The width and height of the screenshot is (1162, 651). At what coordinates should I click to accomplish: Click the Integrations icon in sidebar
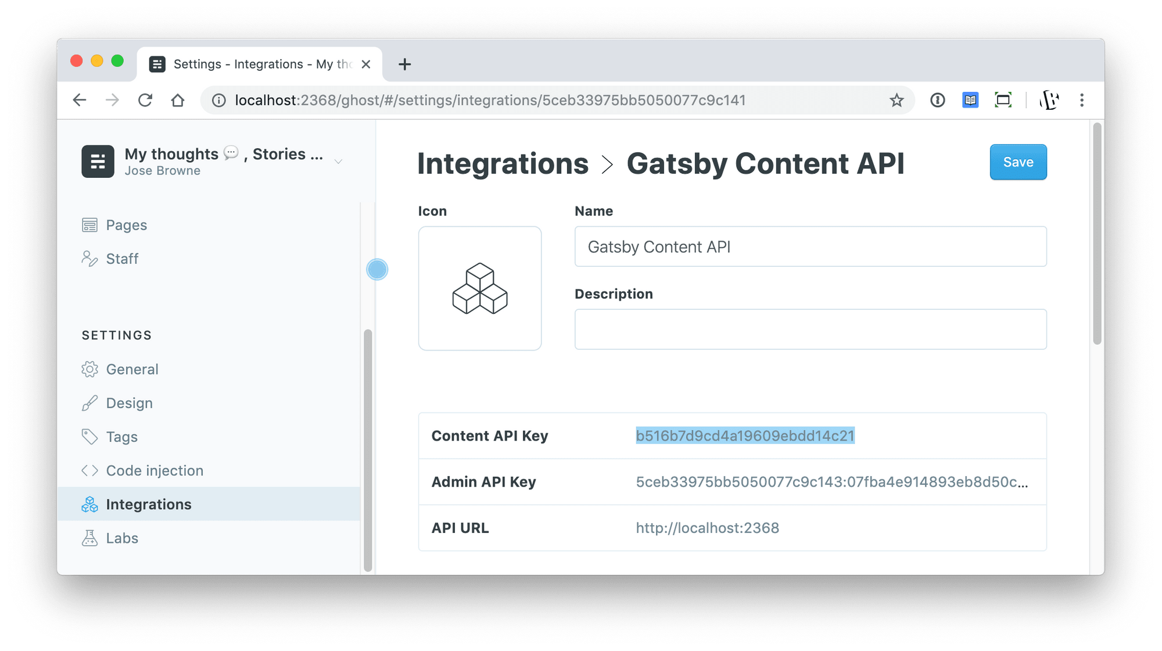click(90, 505)
